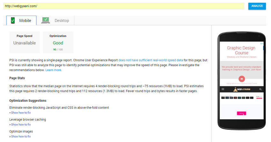
Task: Click the Optimization Good score card
Action: [x=58, y=42]
